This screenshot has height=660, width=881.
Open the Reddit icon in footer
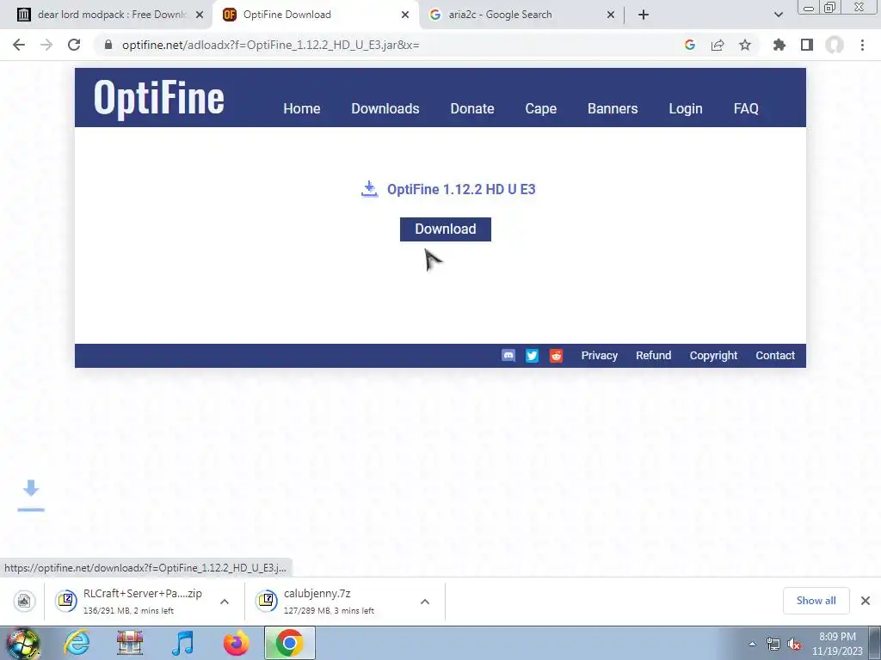pyautogui.click(x=556, y=355)
